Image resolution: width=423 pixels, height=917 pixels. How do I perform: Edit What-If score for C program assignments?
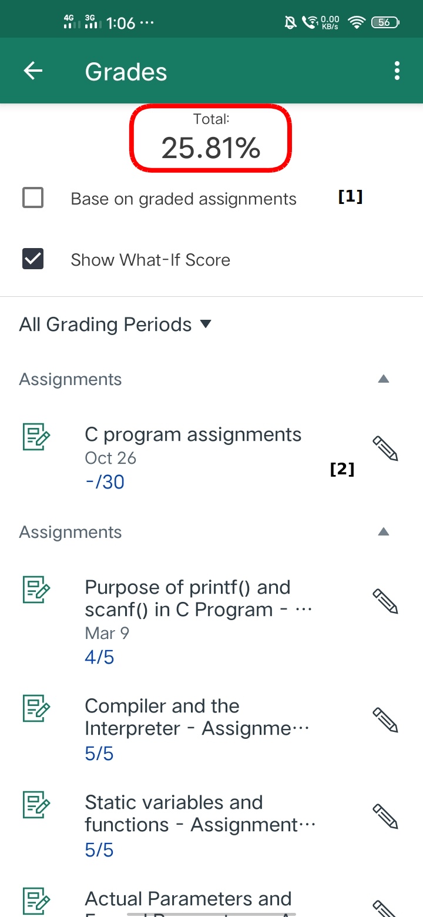(385, 449)
